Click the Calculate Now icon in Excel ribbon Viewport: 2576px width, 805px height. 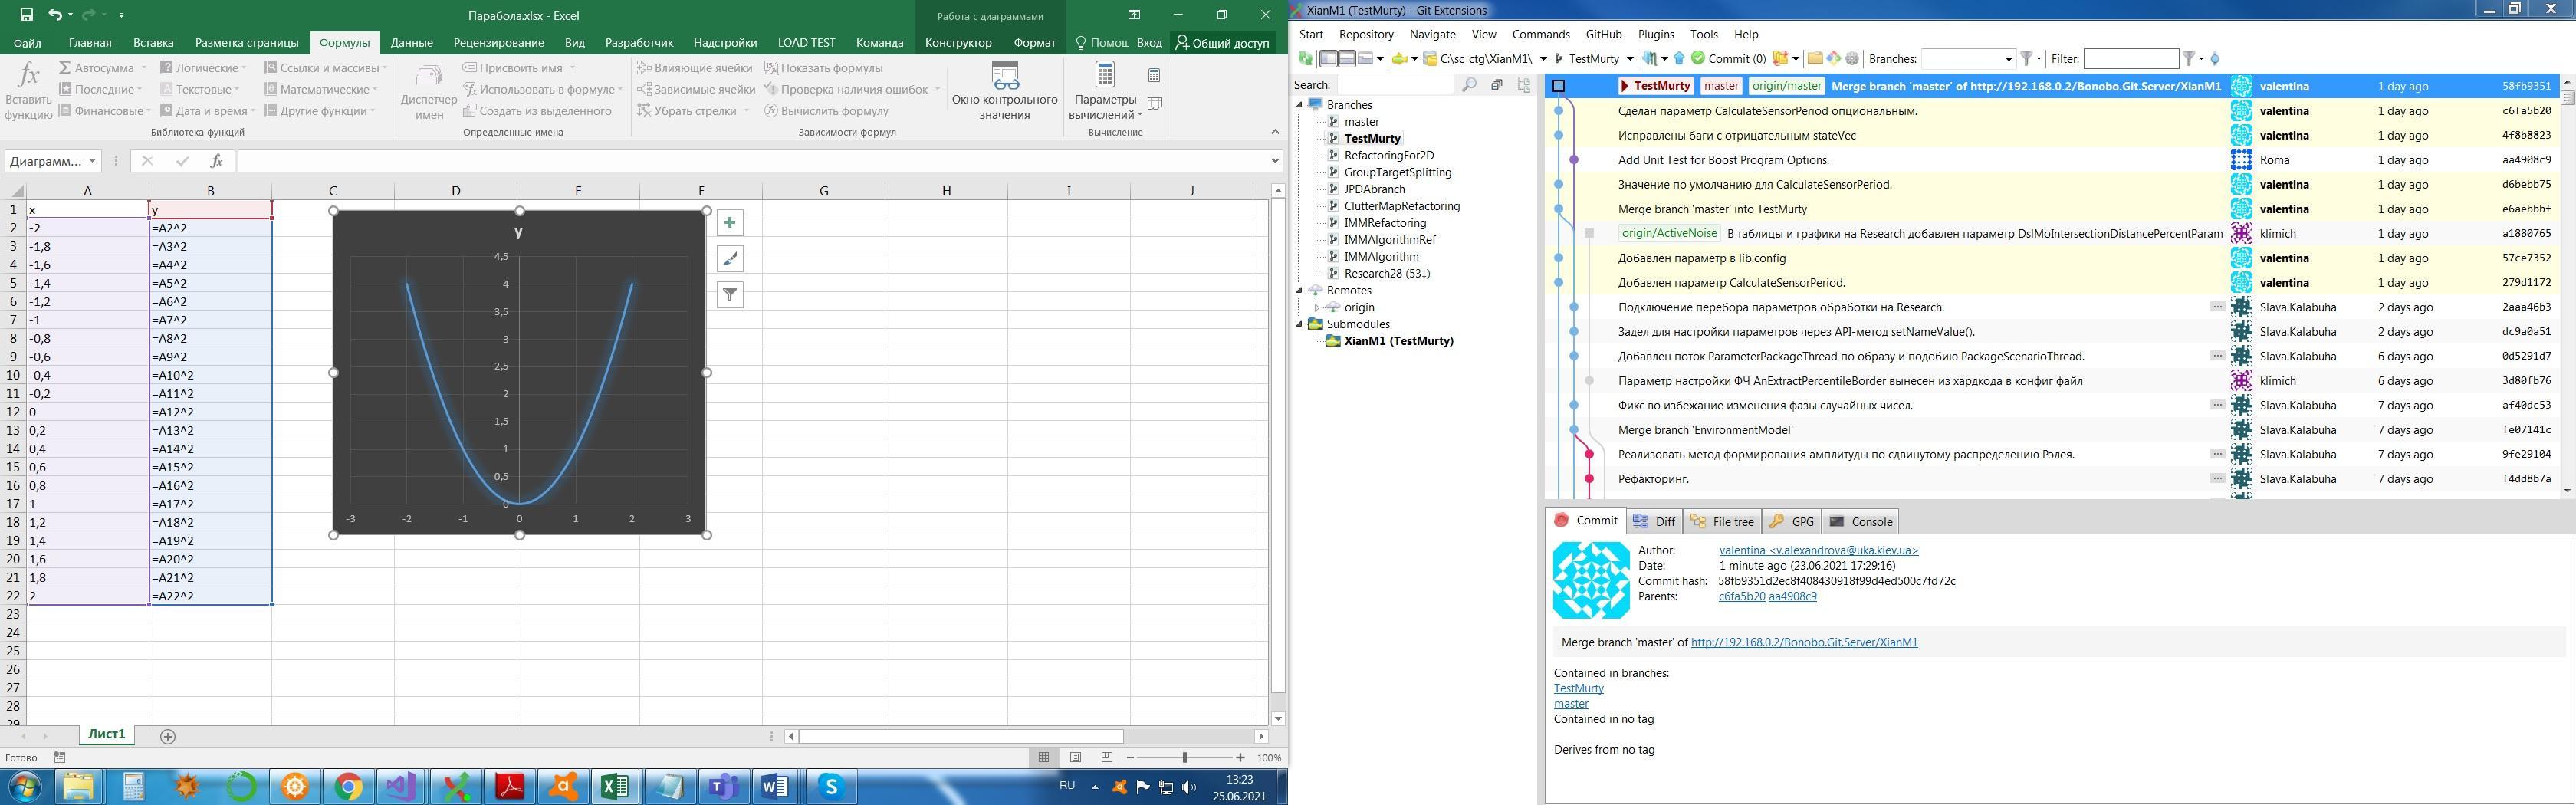pos(1154,75)
